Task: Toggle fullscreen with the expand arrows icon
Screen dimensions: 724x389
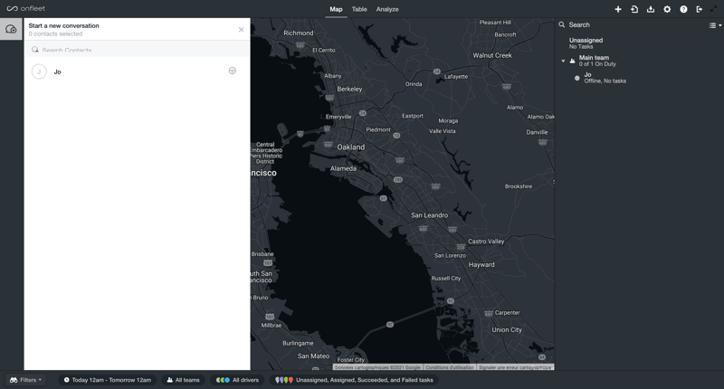Action: pyautogui.click(x=715, y=9)
